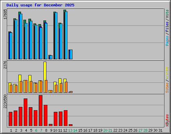Click the small cyan pages bar for day 9

51,57
